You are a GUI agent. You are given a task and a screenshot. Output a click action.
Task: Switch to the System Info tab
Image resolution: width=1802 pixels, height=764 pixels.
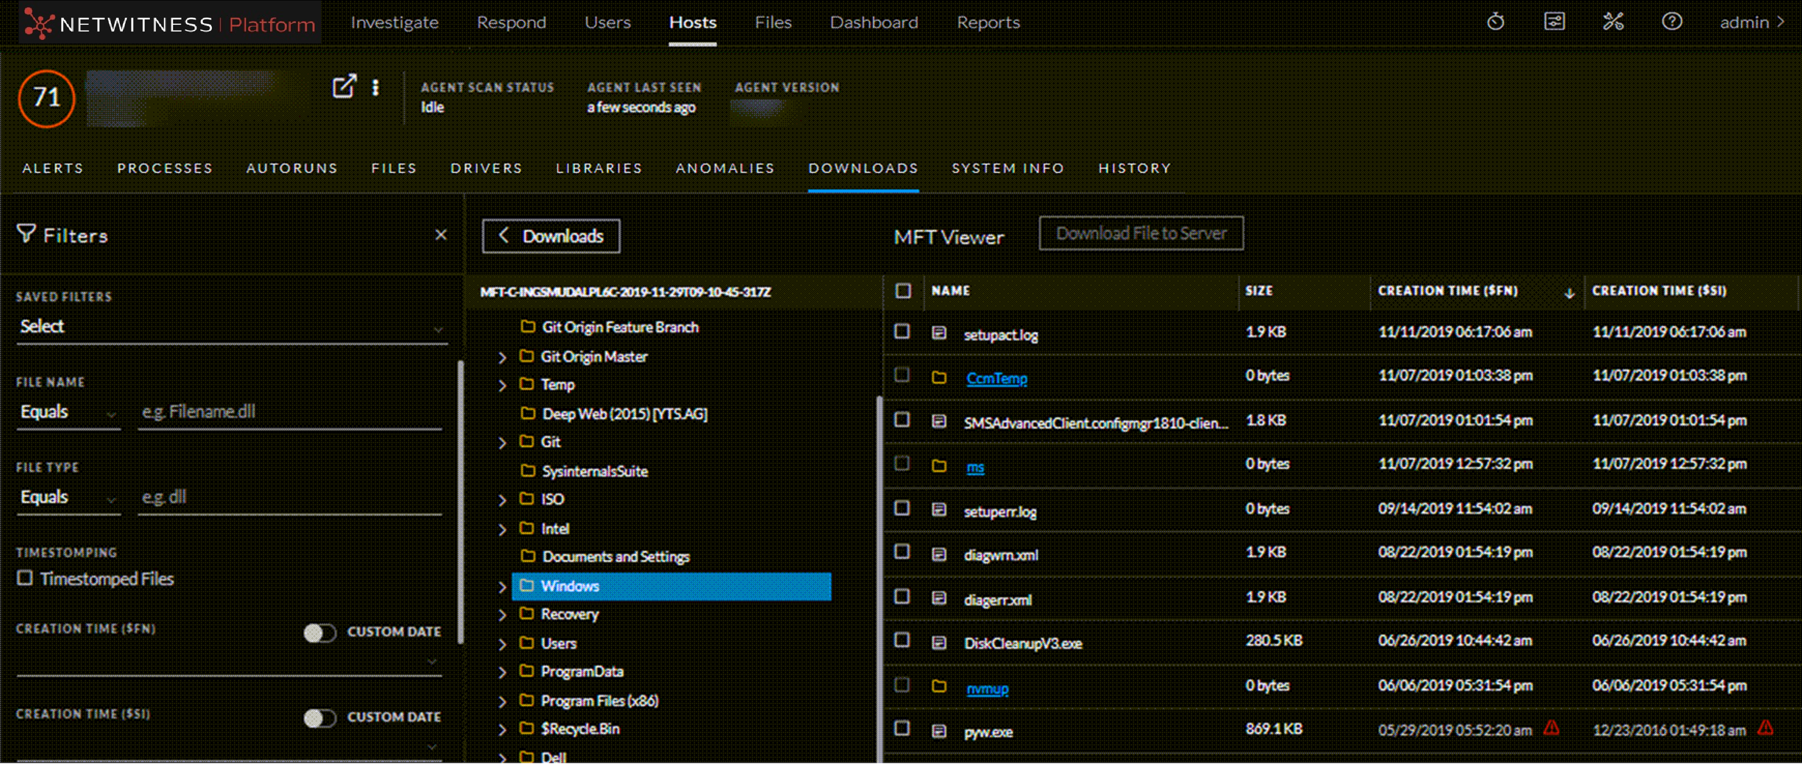point(1007,168)
